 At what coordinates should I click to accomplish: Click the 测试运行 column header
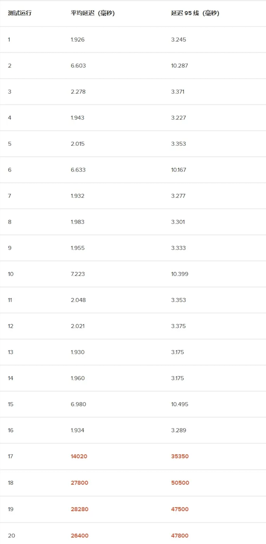pos(20,13)
